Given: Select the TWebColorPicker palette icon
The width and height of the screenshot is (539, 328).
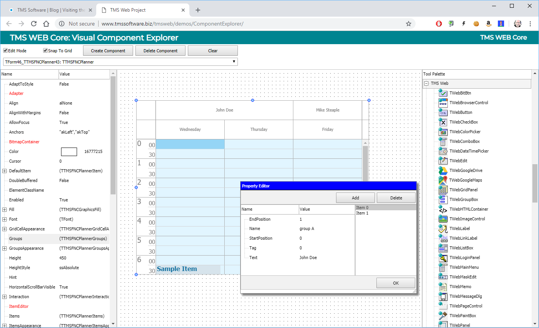Looking at the screenshot, I should (x=443, y=132).
